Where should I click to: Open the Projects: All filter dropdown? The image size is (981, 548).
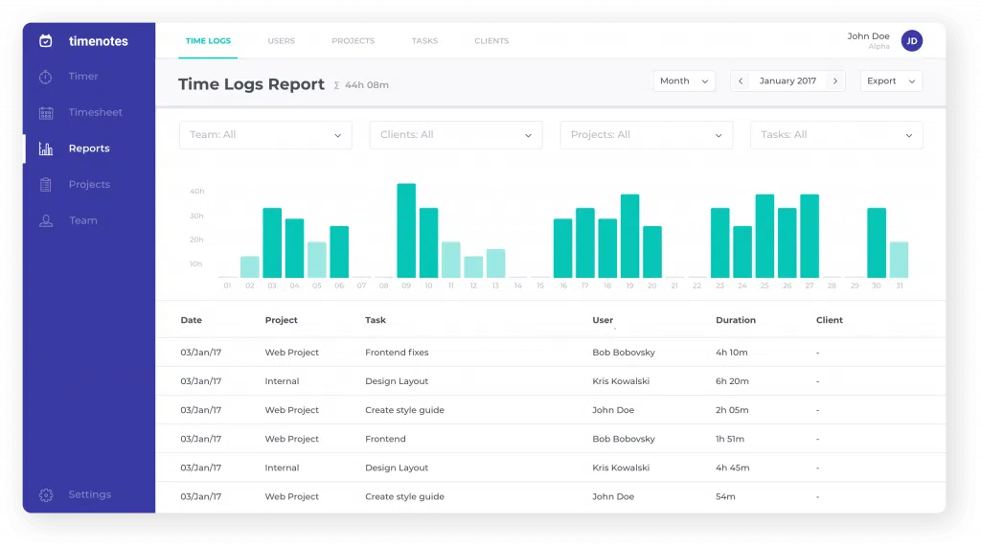click(x=646, y=135)
